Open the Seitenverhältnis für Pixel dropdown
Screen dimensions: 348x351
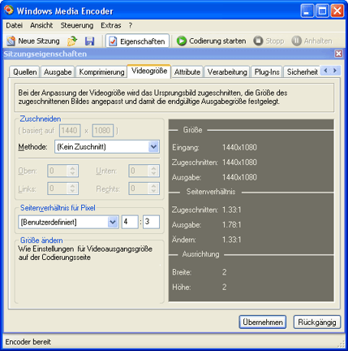point(68,222)
